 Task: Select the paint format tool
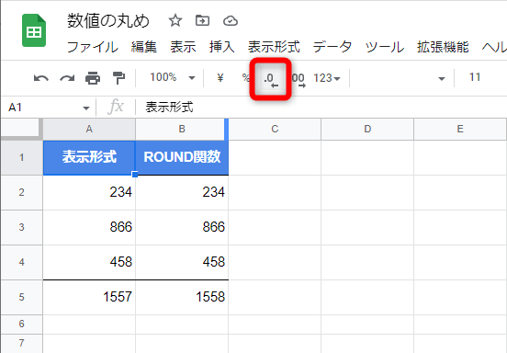pyautogui.click(x=118, y=78)
